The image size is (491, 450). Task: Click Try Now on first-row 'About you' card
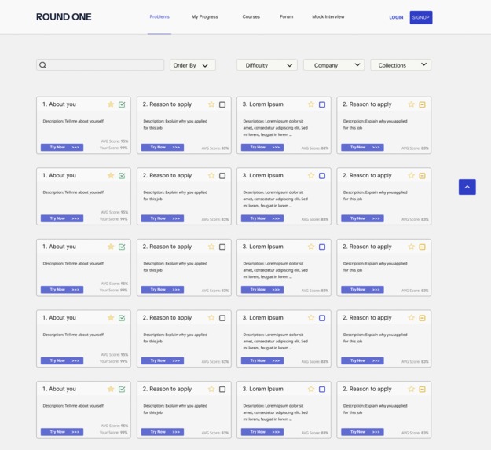pyautogui.click(x=62, y=147)
